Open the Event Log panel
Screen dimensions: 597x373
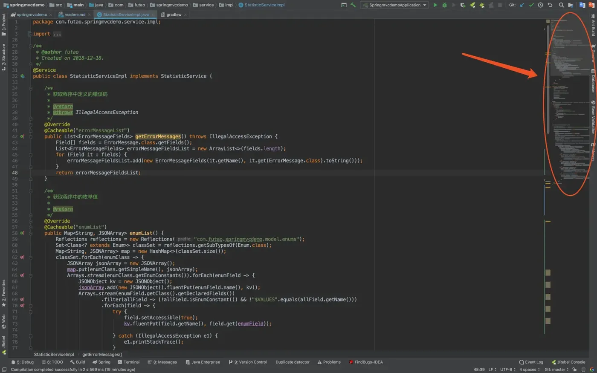pos(531,362)
